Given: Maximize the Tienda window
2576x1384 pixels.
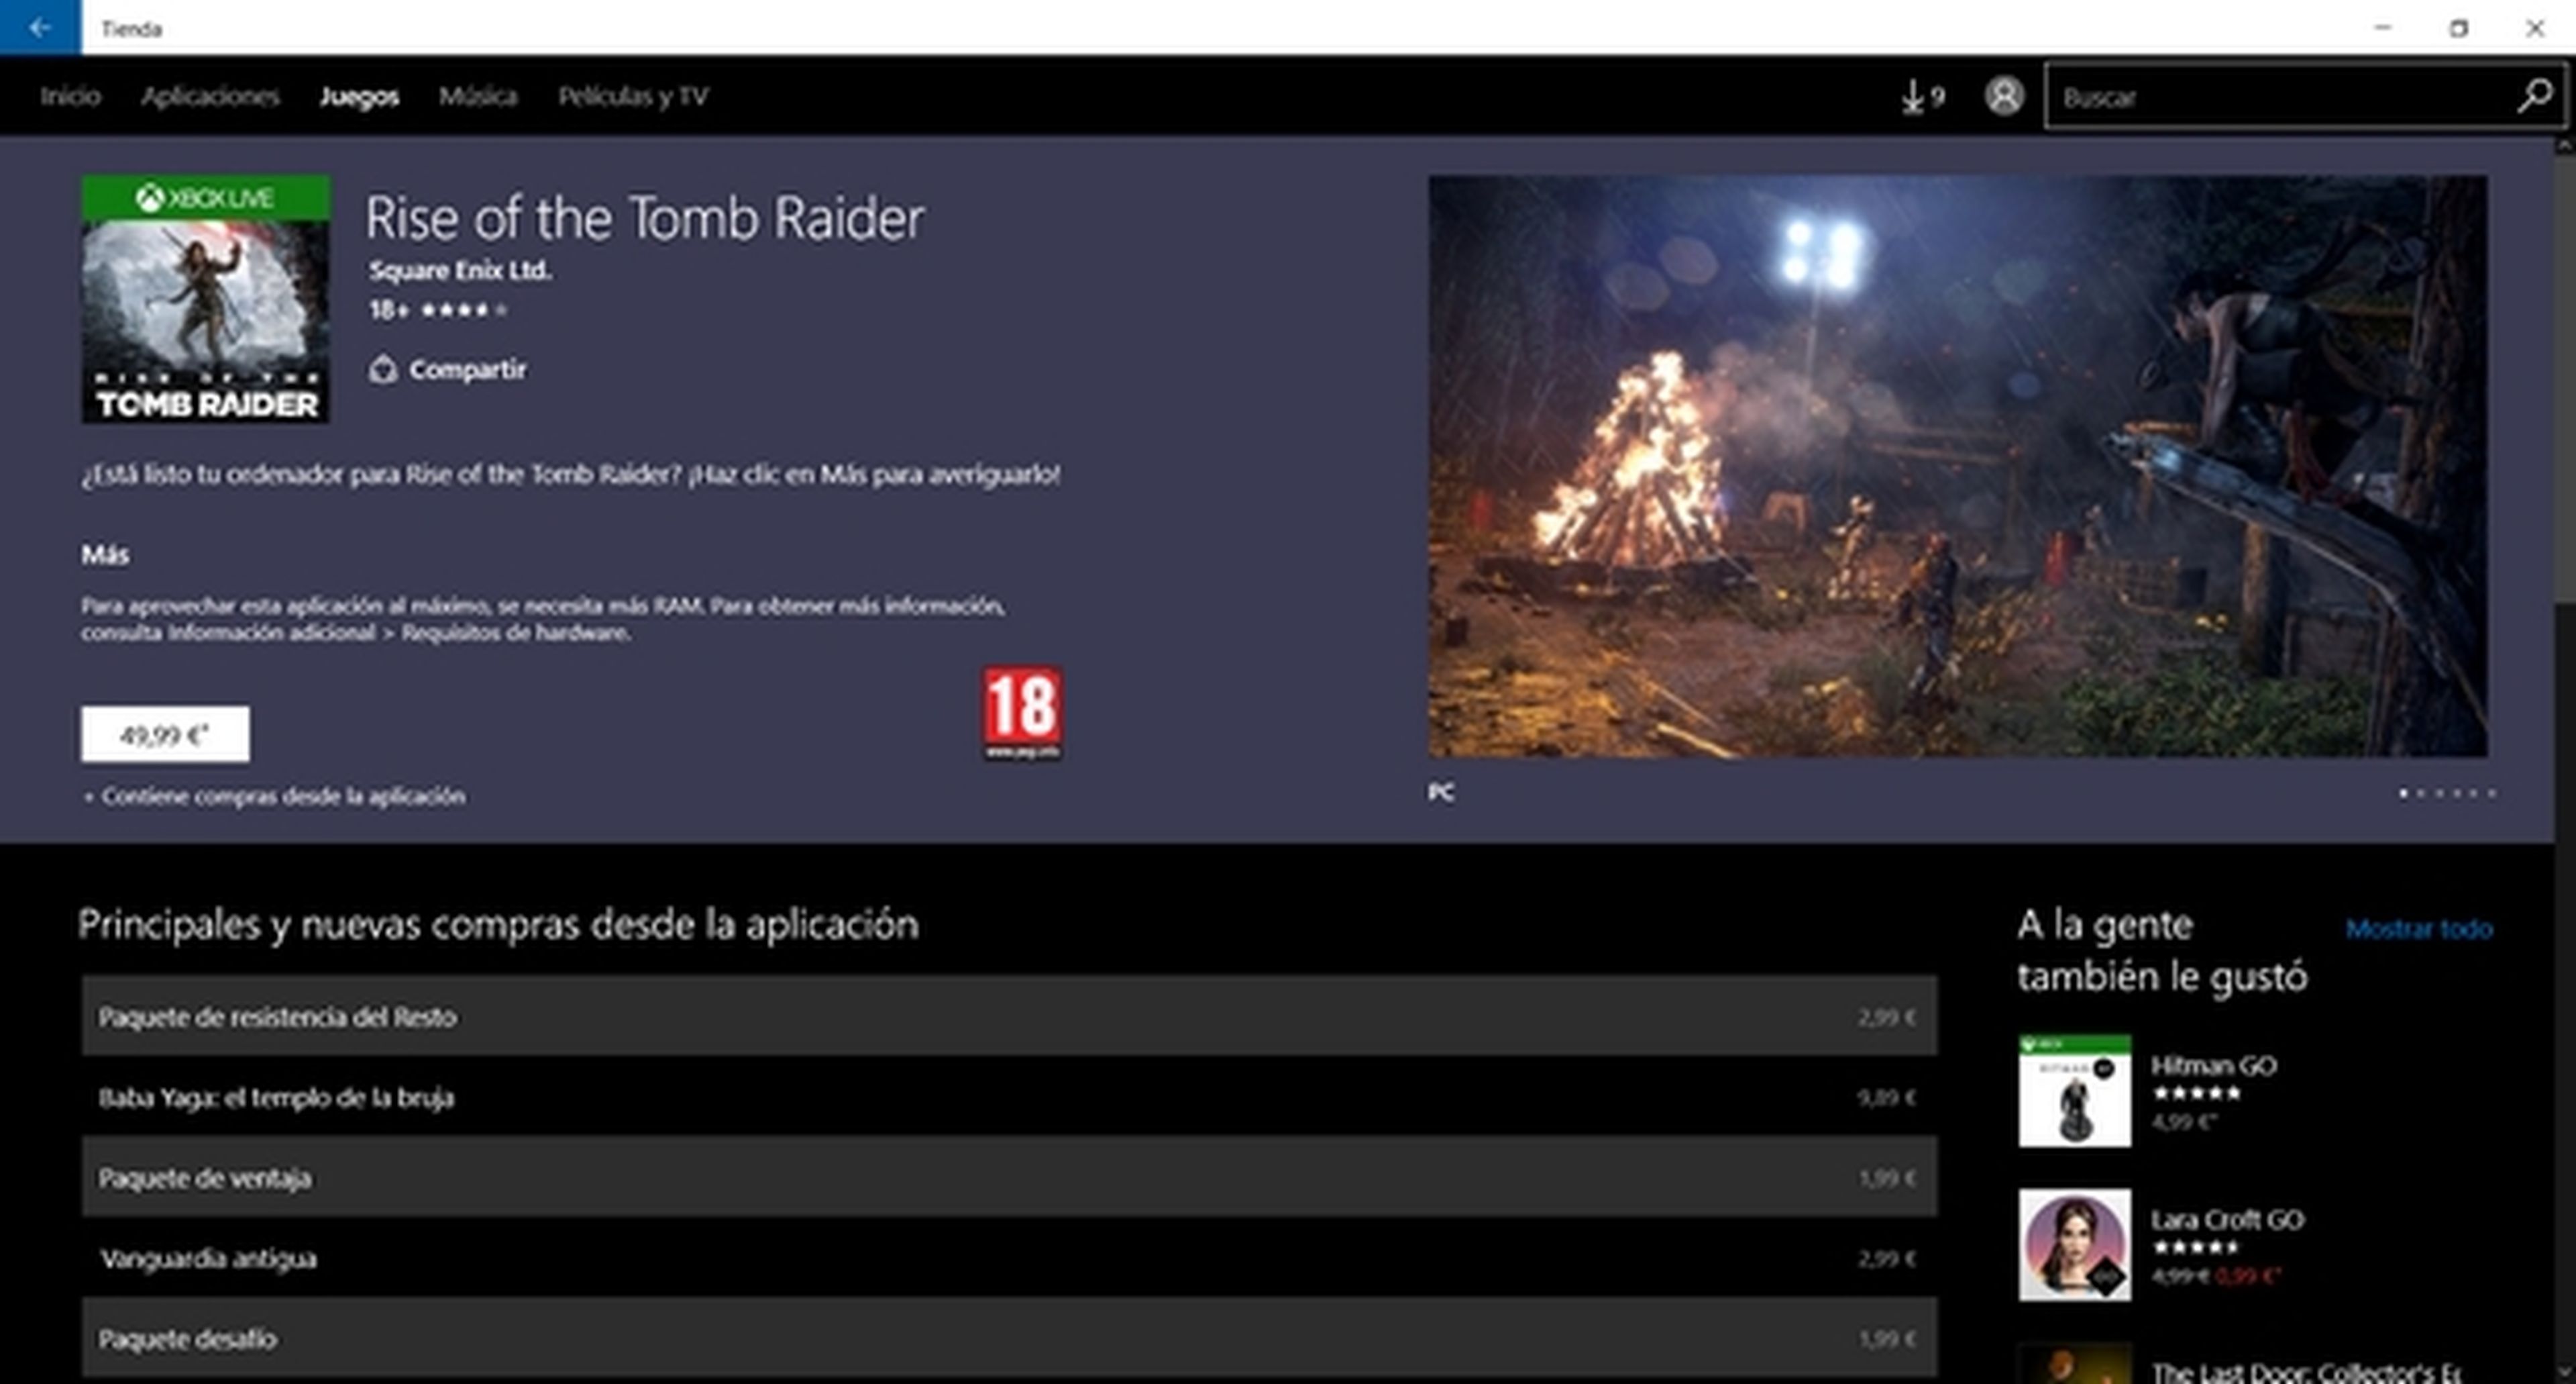Looking at the screenshot, I should click(2458, 28).
